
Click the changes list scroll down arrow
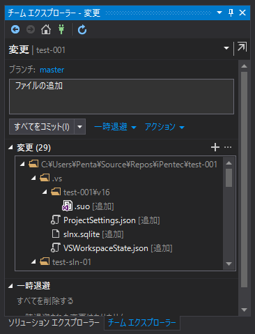coord(229,264)
